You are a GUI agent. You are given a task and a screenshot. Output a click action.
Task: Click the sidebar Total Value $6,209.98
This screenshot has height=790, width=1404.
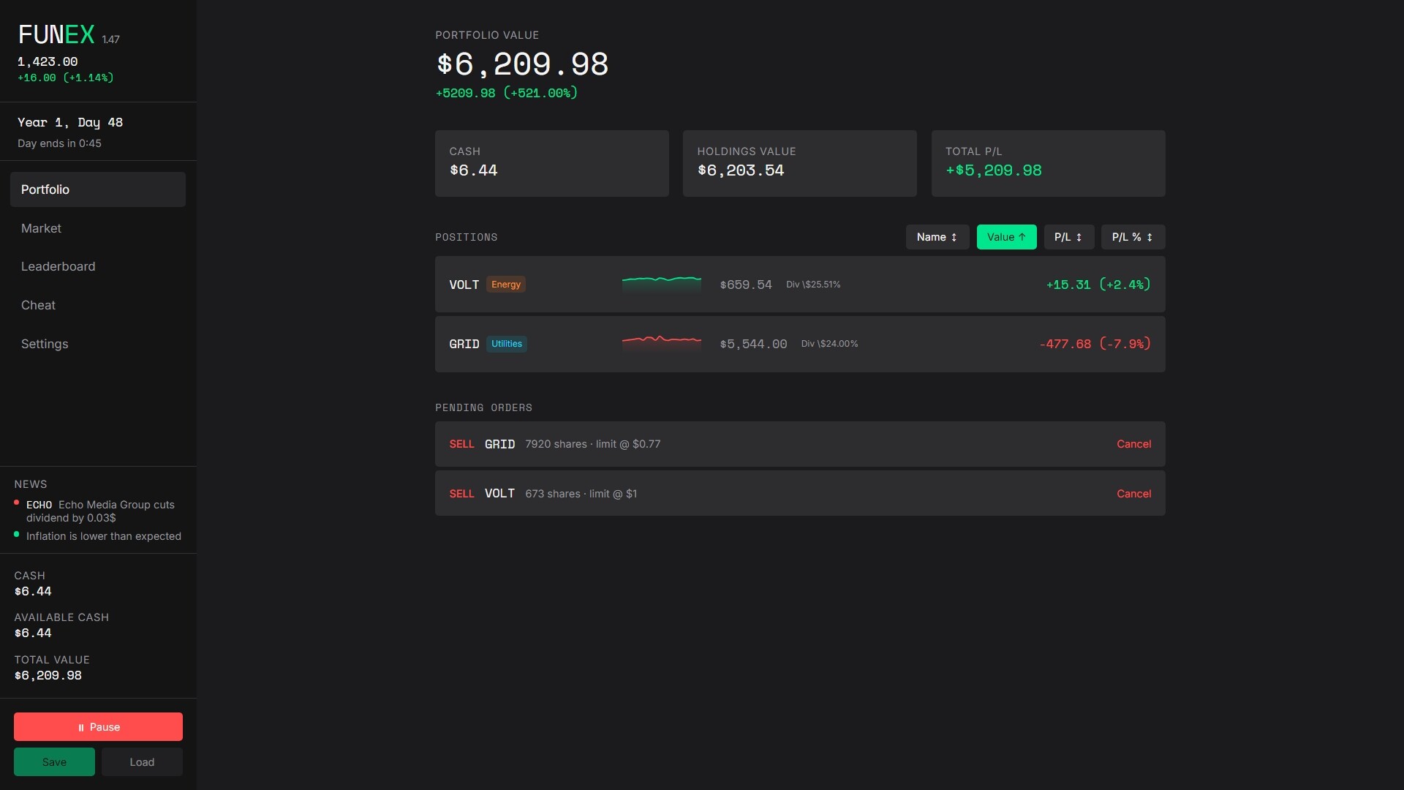click(48, 675)
